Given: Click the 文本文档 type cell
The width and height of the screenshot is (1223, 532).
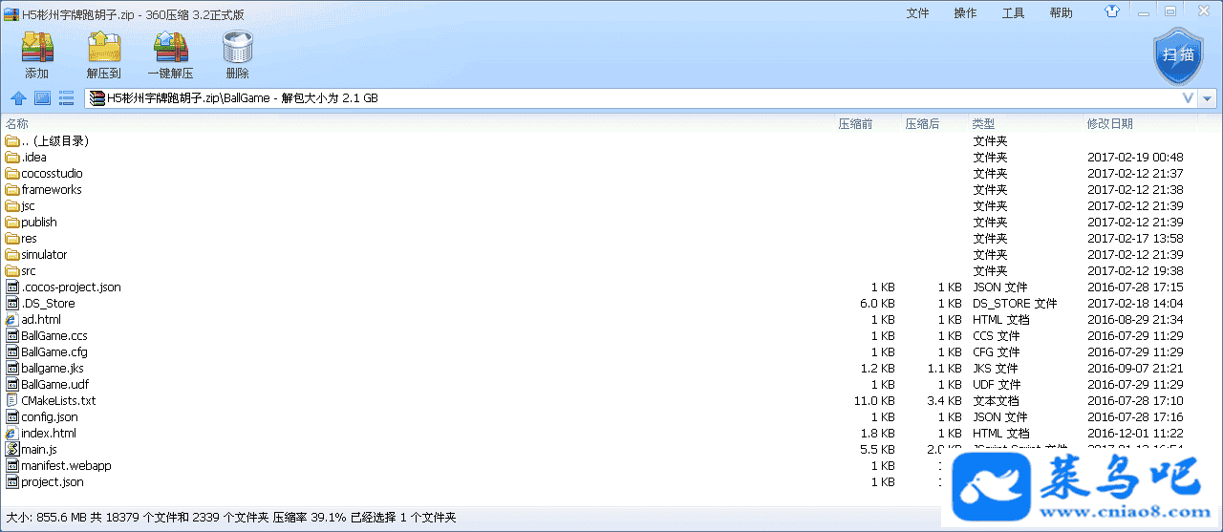Looking at the screenshot, I should pyautogui.click(x=996, y=401).
